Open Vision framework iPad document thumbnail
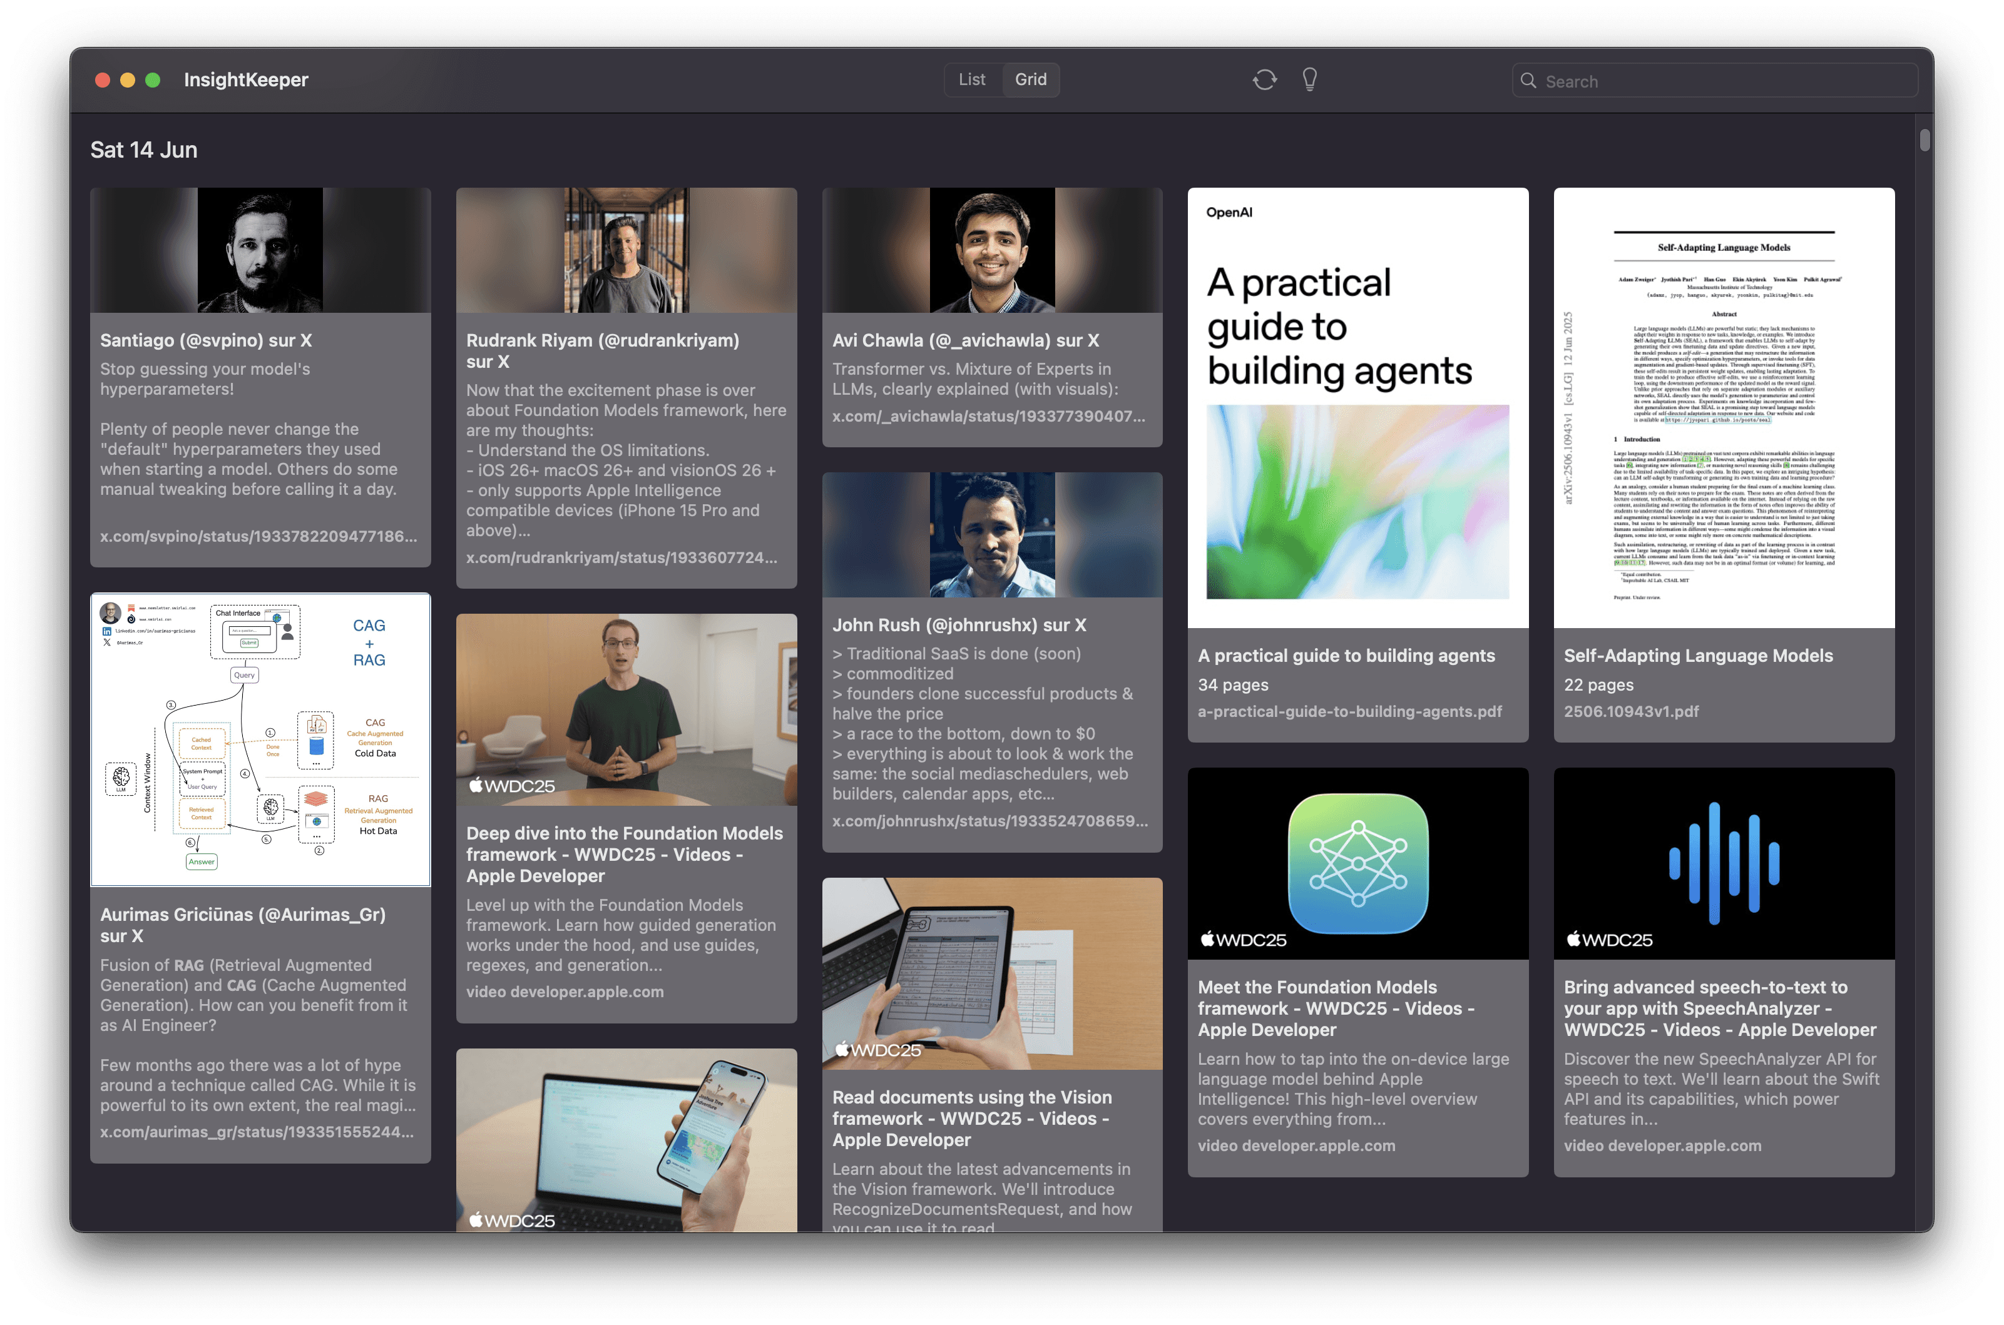 tap(992, 973)
